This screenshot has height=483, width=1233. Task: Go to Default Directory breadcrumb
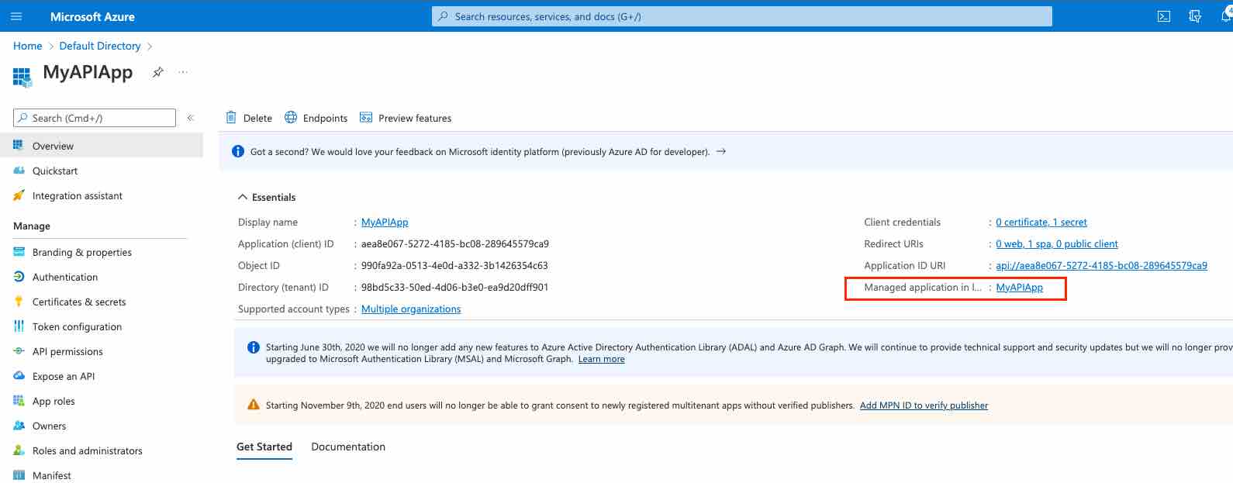100,46
